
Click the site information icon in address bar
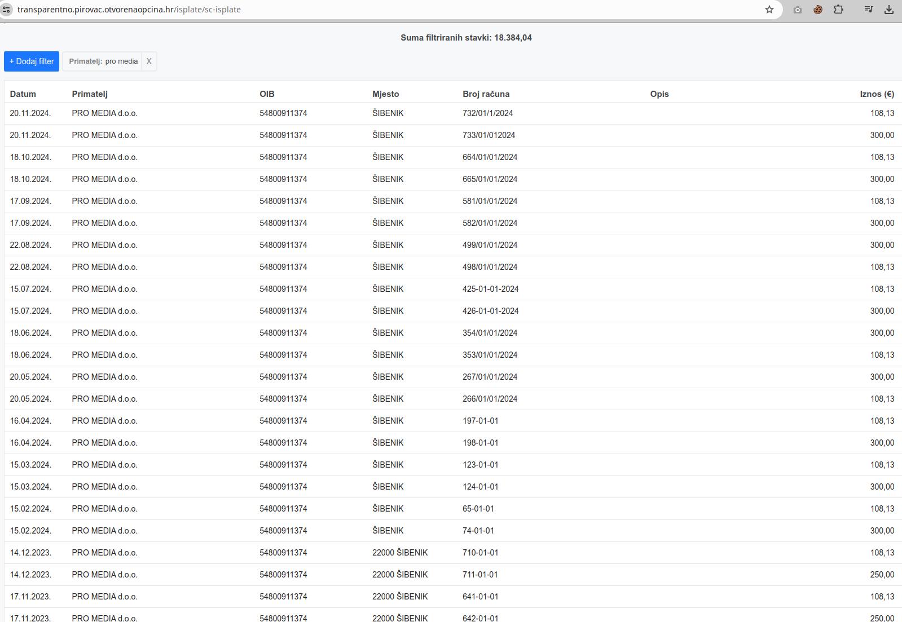coord(7,10)
